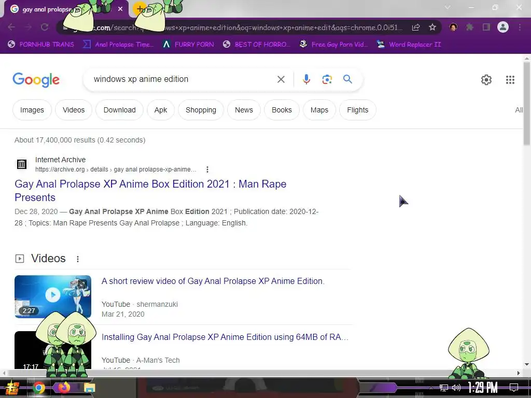The width and height of the screenshot is (531, 398).
Task: Select the News filter chip
Action: 244,110
